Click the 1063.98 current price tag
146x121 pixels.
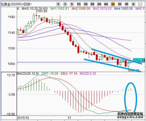tap(139, 60)
